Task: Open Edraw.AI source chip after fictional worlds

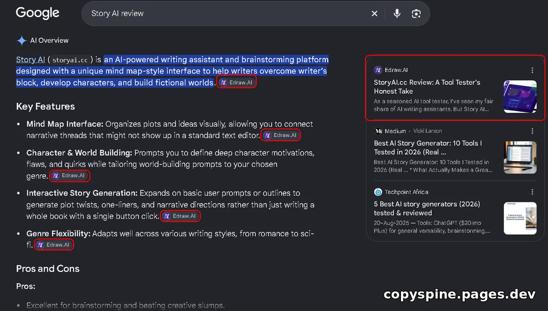Action: point(236,83)
